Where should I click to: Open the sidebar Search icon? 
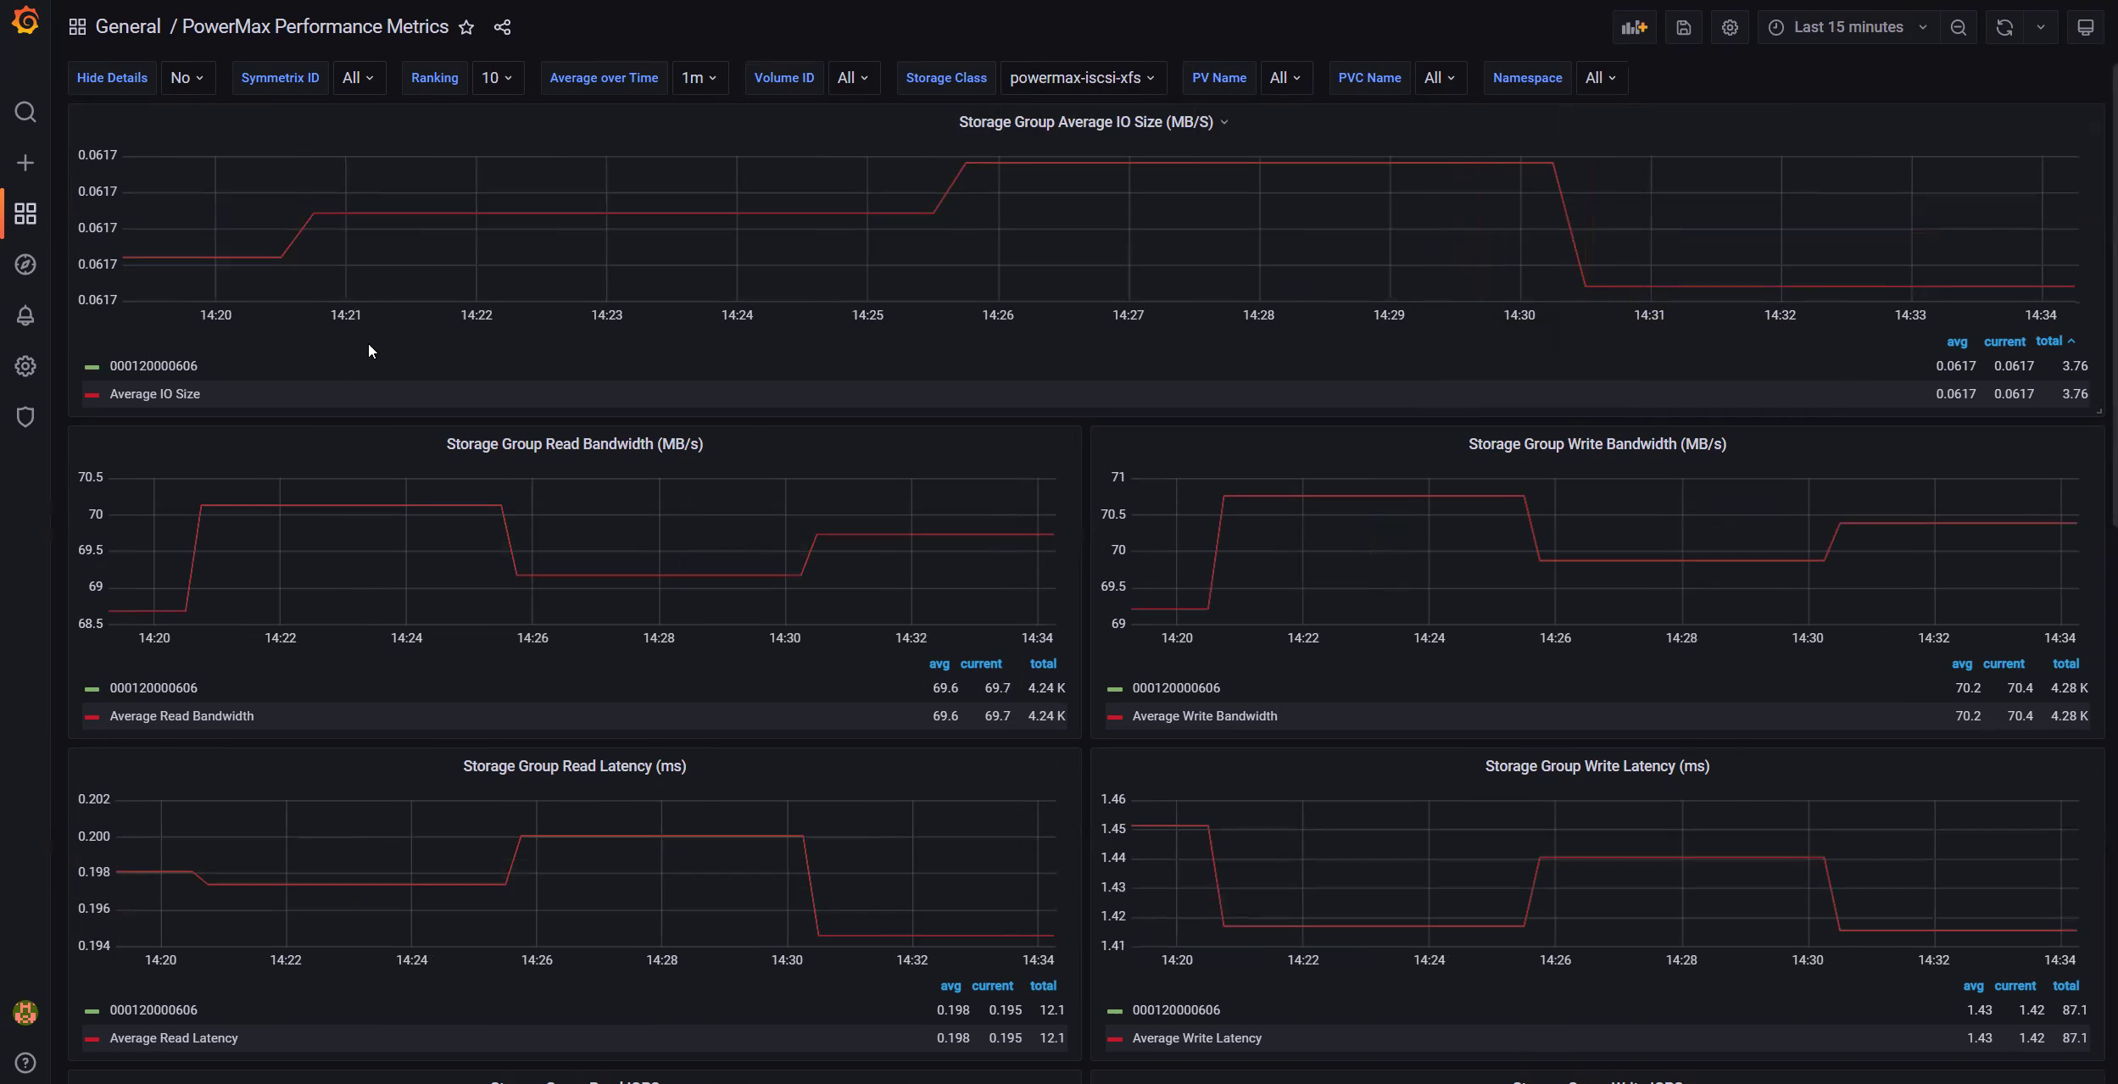[x=25, y=112]
